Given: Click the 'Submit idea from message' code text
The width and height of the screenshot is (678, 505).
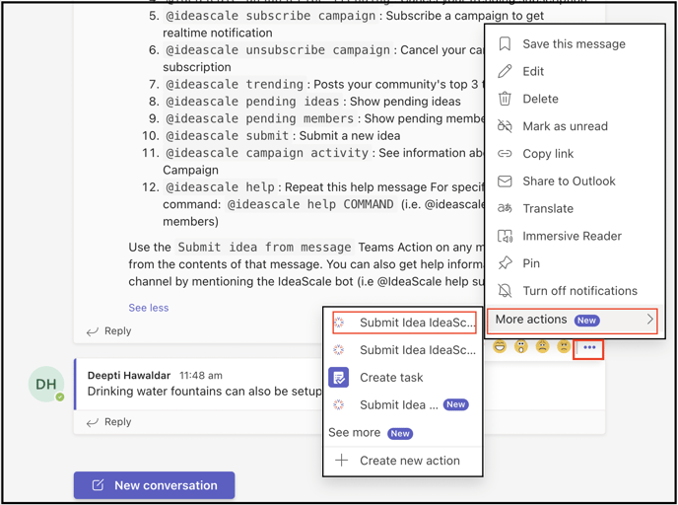Looking at the screenshot, I should [x=265, y=248].
